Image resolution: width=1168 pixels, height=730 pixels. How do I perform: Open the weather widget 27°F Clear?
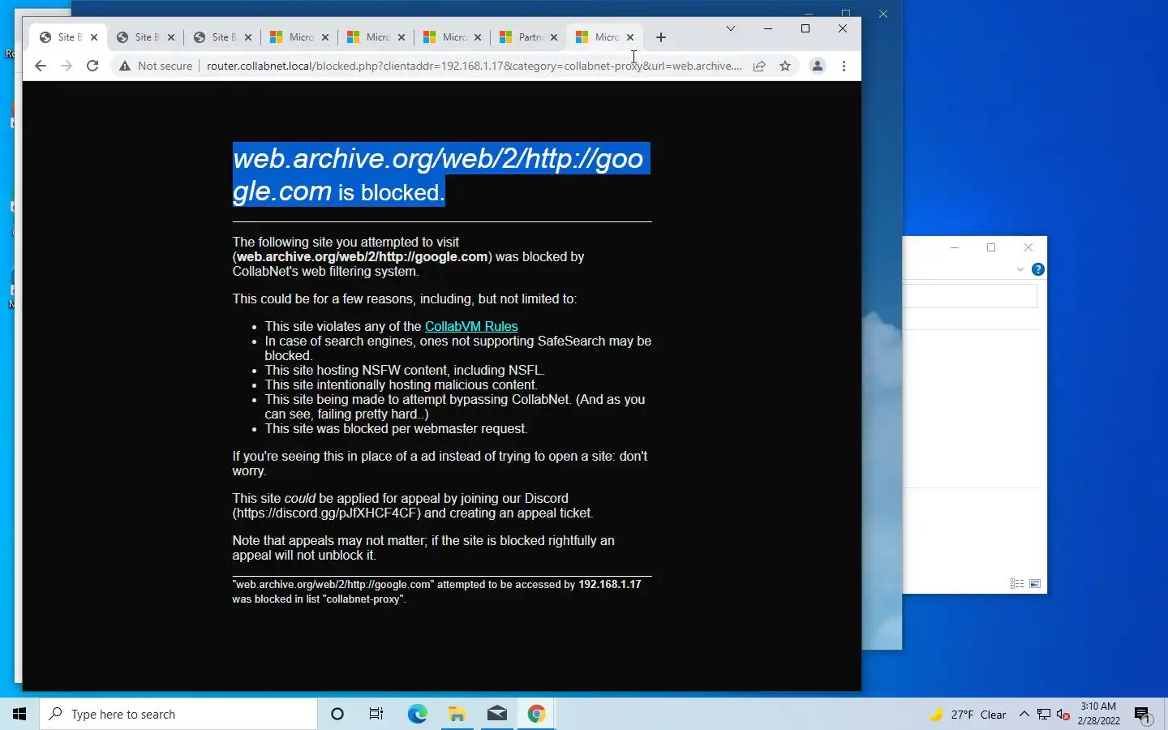pos(968,715)
